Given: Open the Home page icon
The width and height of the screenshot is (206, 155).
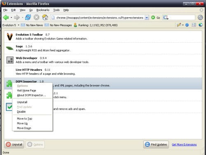Looking at the screenshot, I should pyautogui.click(x=45, y=18).
